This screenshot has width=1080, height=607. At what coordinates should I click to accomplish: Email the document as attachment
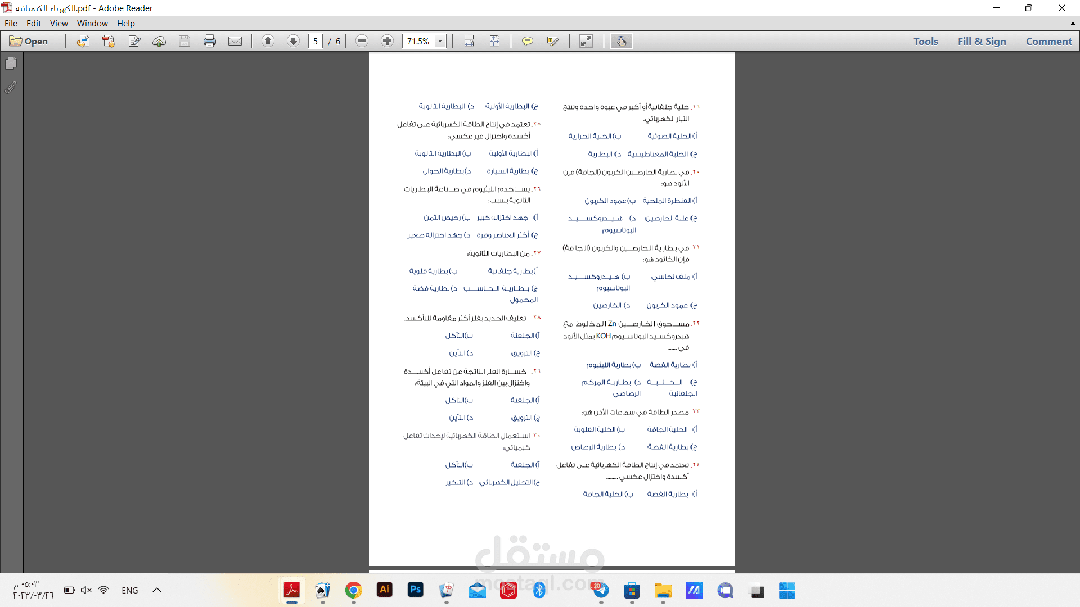click(235, 40)
